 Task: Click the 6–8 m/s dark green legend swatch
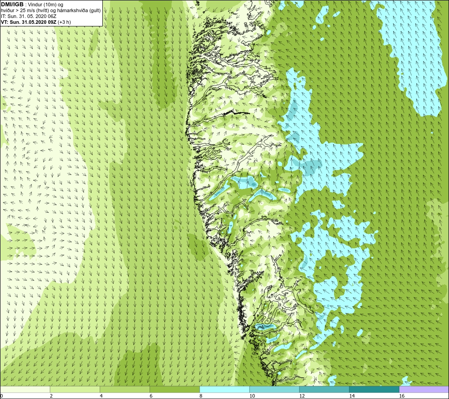pos(175,389)
